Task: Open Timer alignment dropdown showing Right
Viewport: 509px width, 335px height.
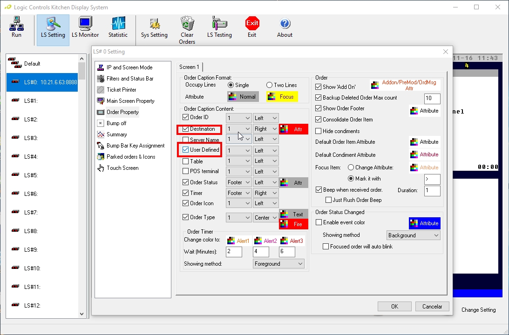Action: pyautogui.click(x=265, y=193)
